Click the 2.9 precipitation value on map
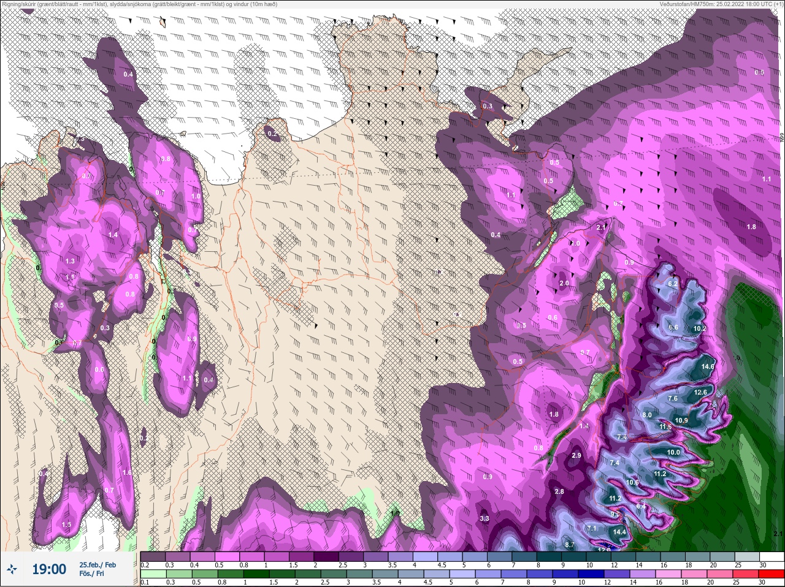The width and height of the screenshot is (785, 587). [576, 455]
